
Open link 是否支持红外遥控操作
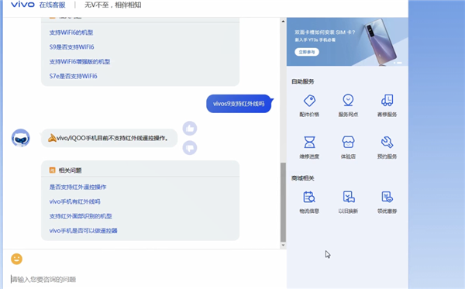77,187
